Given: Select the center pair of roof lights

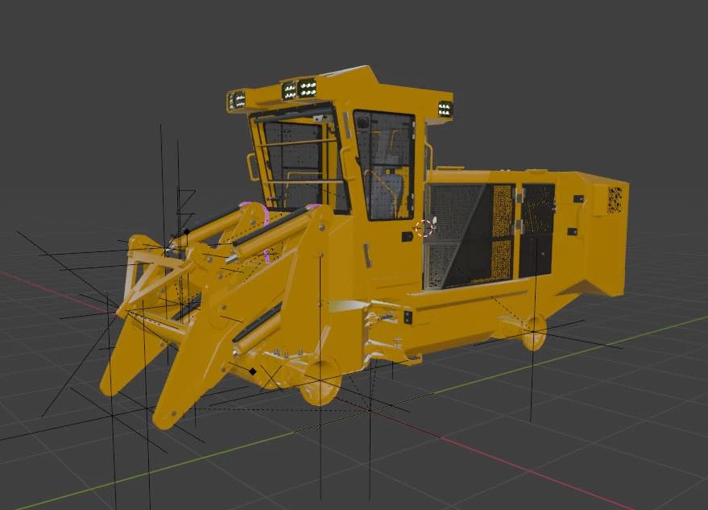Looking at the screenshot, I should [x=299, y=89].
